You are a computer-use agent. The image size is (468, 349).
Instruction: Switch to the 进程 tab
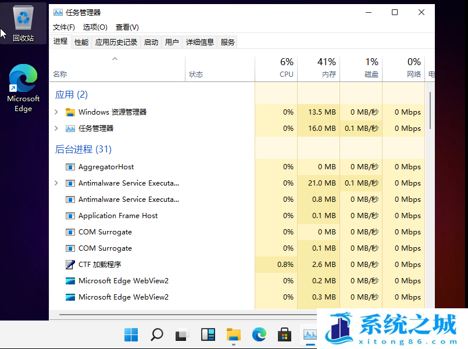tap(60, 41)
